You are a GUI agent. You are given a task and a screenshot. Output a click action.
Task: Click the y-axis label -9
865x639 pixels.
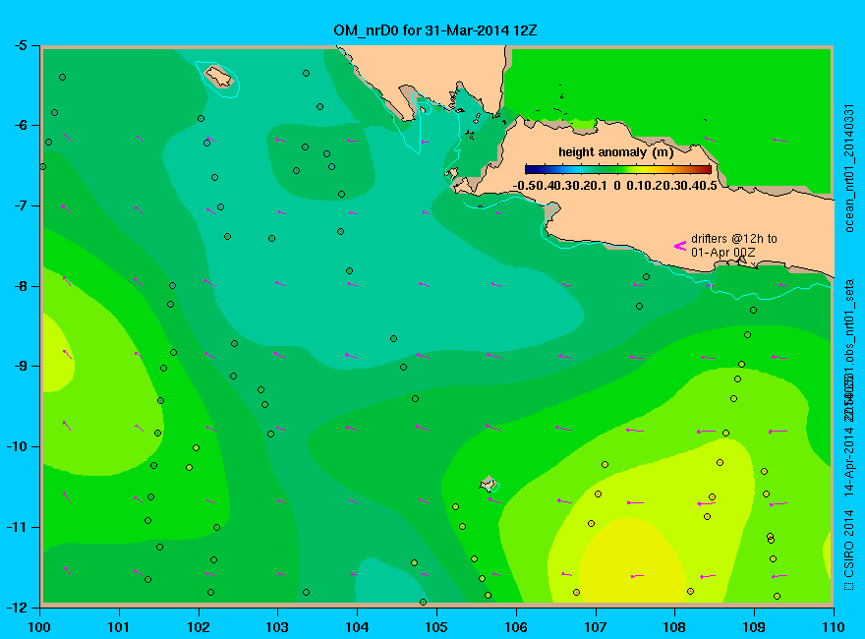click(x=20, y=366)
